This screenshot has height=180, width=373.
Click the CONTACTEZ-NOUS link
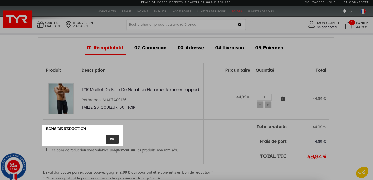pyautogui.click(x=320, y=2)
